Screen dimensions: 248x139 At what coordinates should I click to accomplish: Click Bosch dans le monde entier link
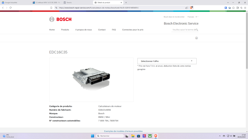point(174,17)
